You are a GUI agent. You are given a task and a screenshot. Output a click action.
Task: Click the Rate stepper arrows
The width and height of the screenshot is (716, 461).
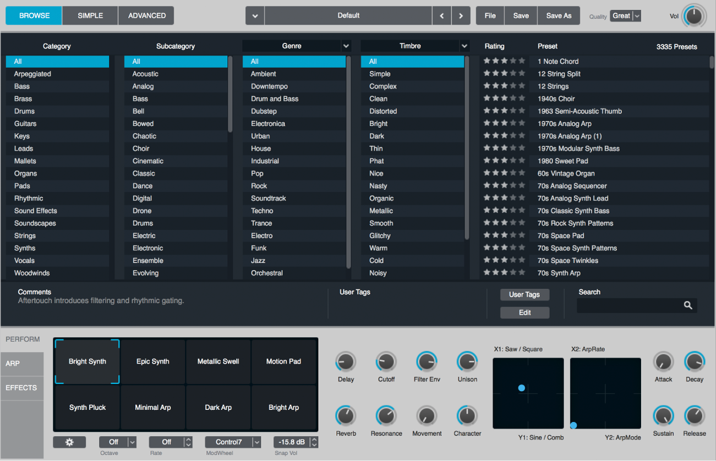pos(188,442)
